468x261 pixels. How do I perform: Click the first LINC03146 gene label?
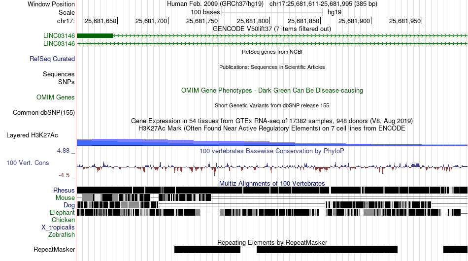pos(59,36)
